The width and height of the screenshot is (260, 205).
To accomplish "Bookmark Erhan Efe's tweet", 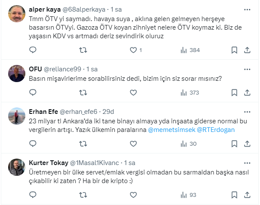I will pos(234,143).
